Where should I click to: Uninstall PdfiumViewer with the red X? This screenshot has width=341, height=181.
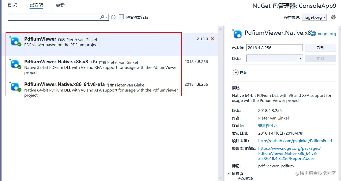213,39
